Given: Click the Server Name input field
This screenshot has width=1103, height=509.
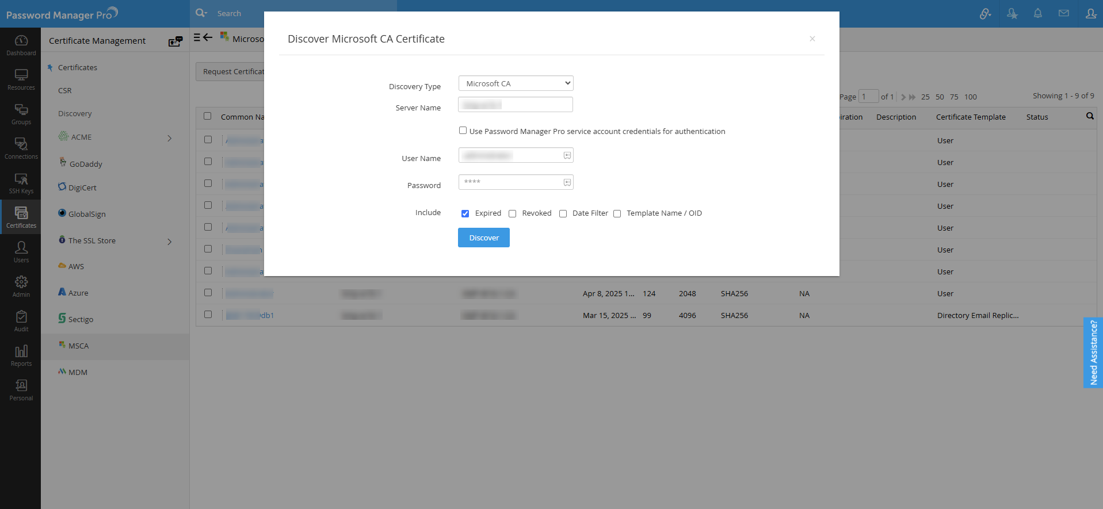Looking at the screenshot, I should (515, 104).
